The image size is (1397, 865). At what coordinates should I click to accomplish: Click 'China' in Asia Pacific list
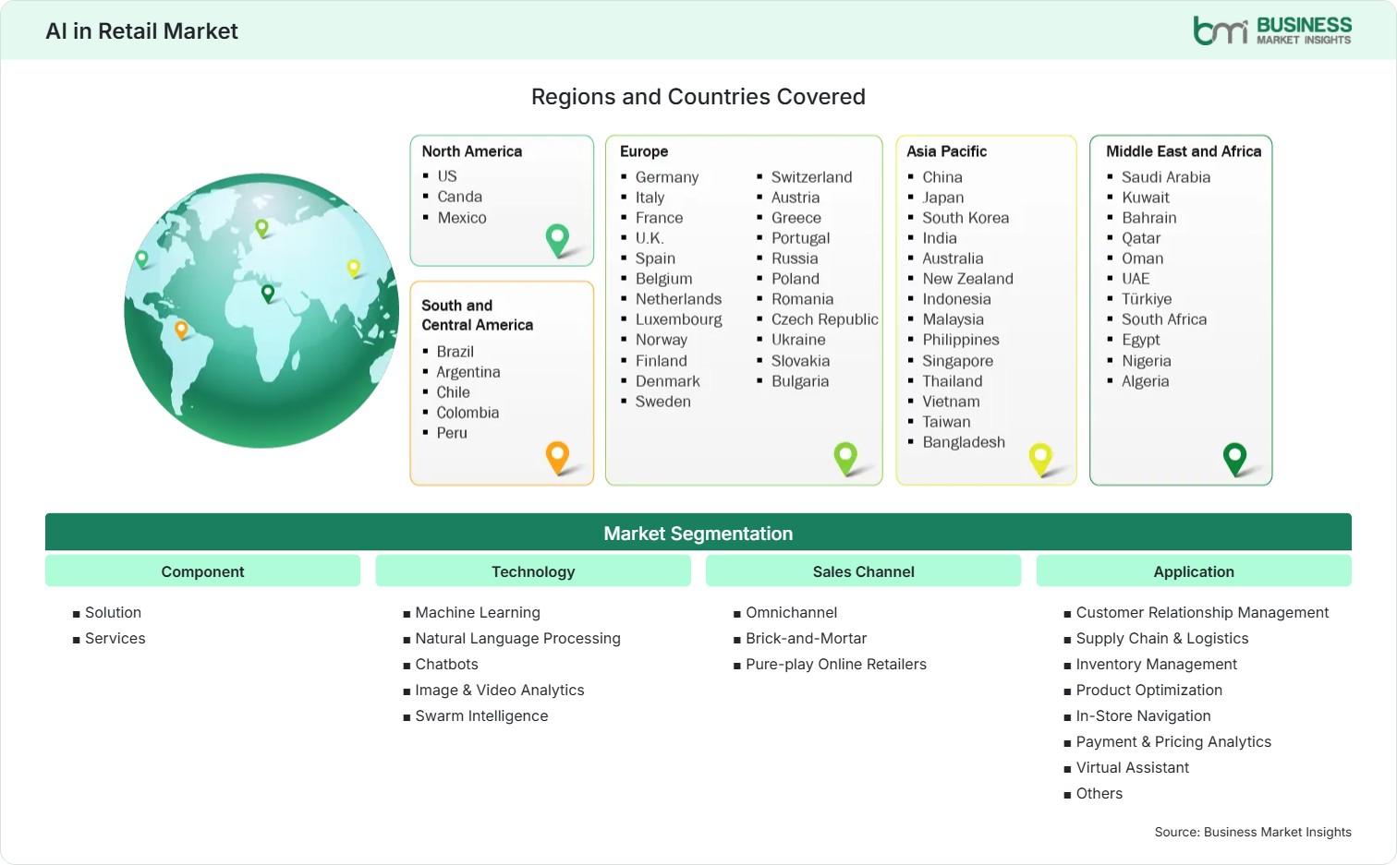click(942, 177)
